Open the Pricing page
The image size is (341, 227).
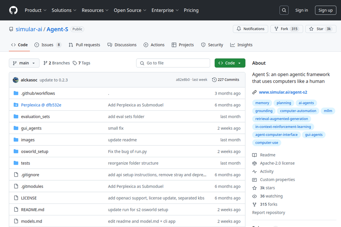tap(191, 10)
